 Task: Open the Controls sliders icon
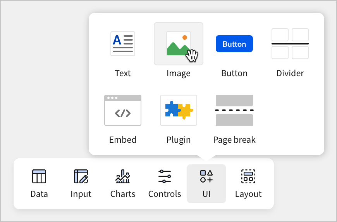(165, 176)
